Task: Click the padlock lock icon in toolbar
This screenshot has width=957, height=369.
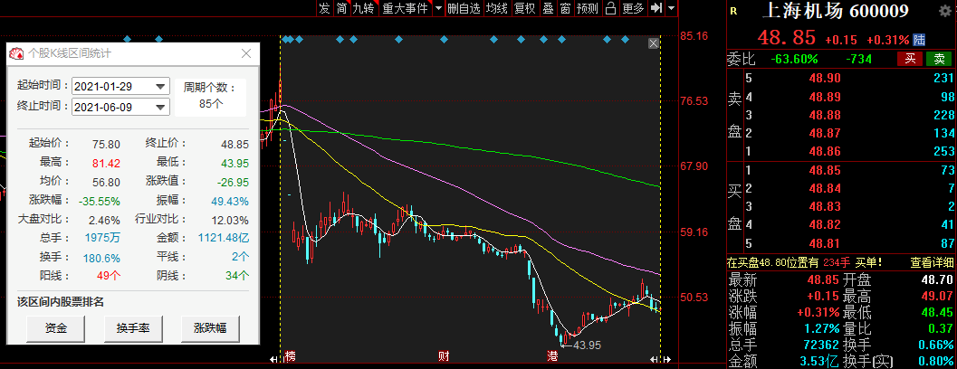Action: [x=609, y=8]
